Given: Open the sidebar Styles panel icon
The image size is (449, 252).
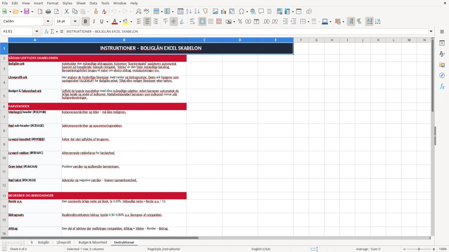Looking at the screenshot, I should click(442, 54).
